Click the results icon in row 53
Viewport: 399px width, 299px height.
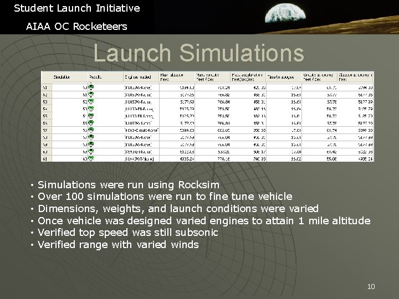click(91, 102)
